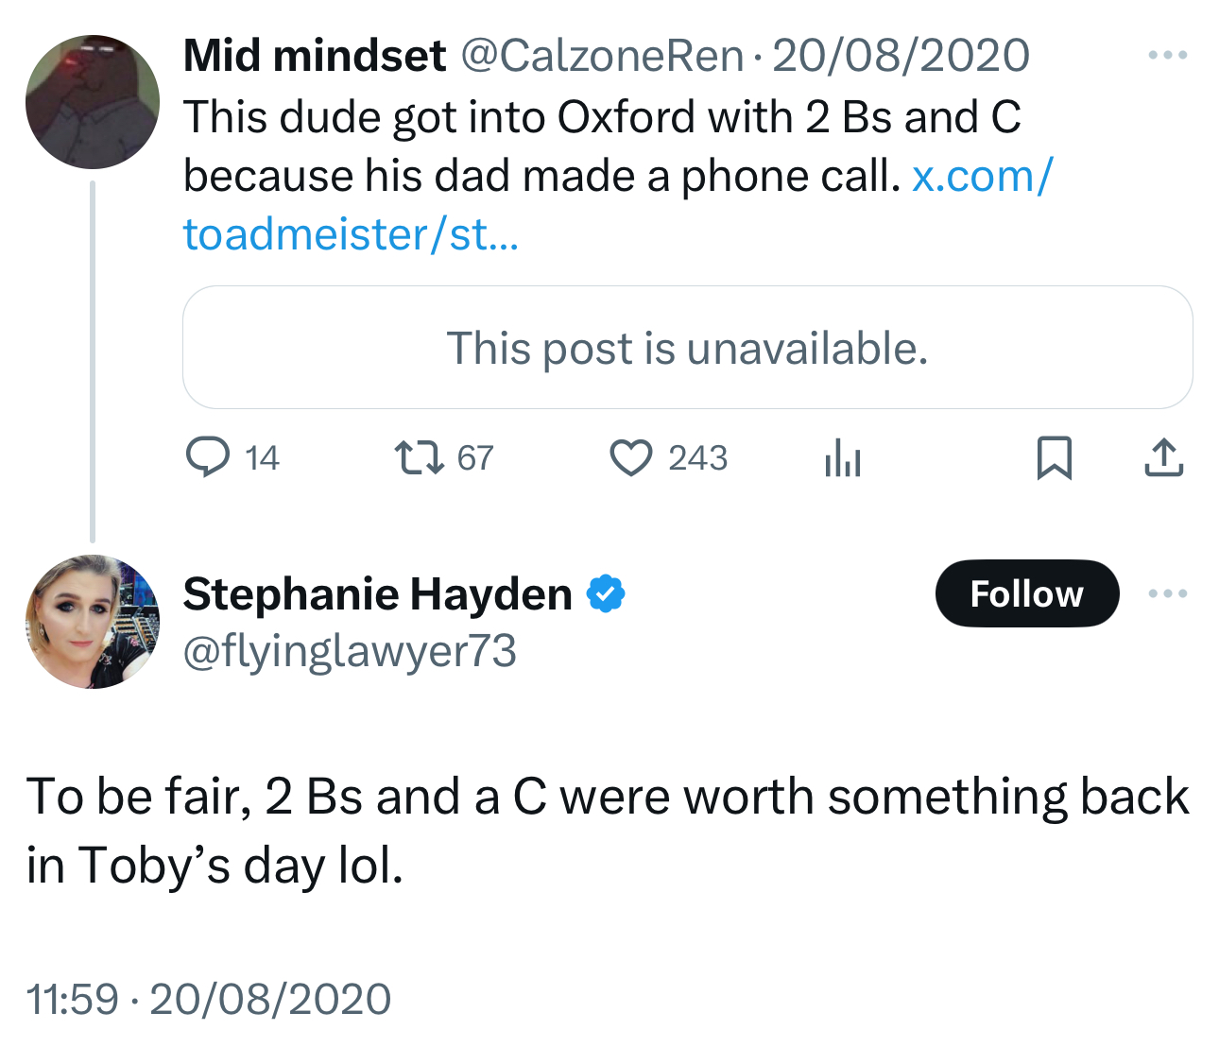Image resolution: width=1219 pixels, height=1047 pixels.
Task: Click the Mid mindset display name
Action: (x=314, y=56)
